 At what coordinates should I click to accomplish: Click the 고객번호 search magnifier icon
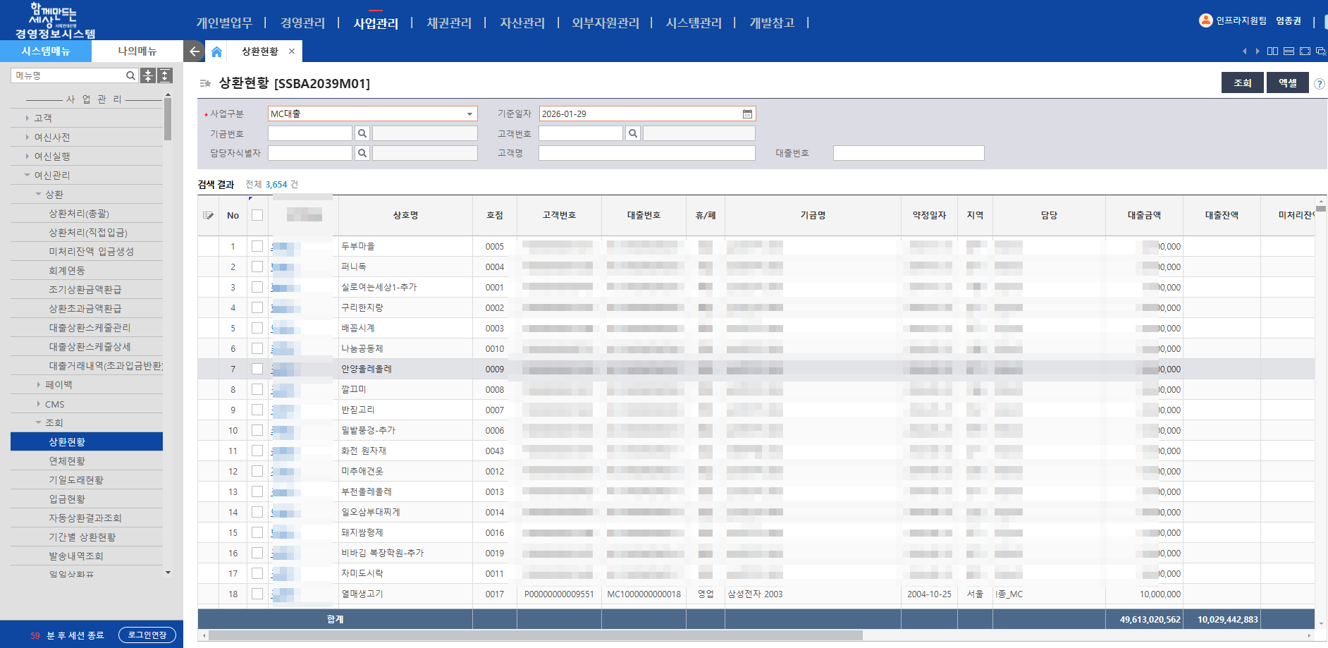coord(632,133)
